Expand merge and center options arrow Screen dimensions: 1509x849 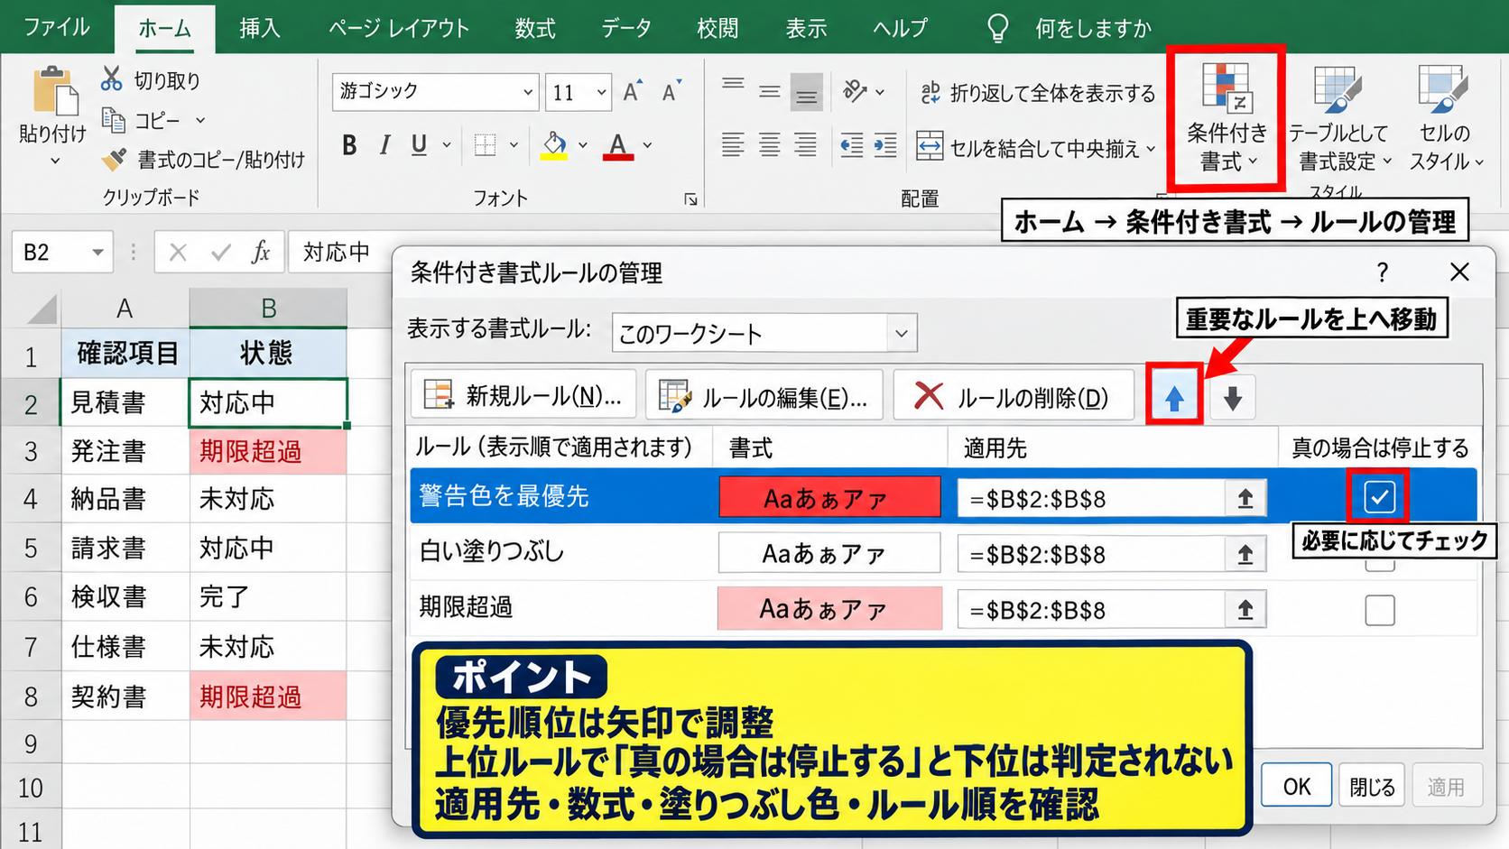point(1150,149)
